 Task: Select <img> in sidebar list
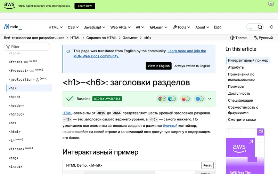(14, 158)
